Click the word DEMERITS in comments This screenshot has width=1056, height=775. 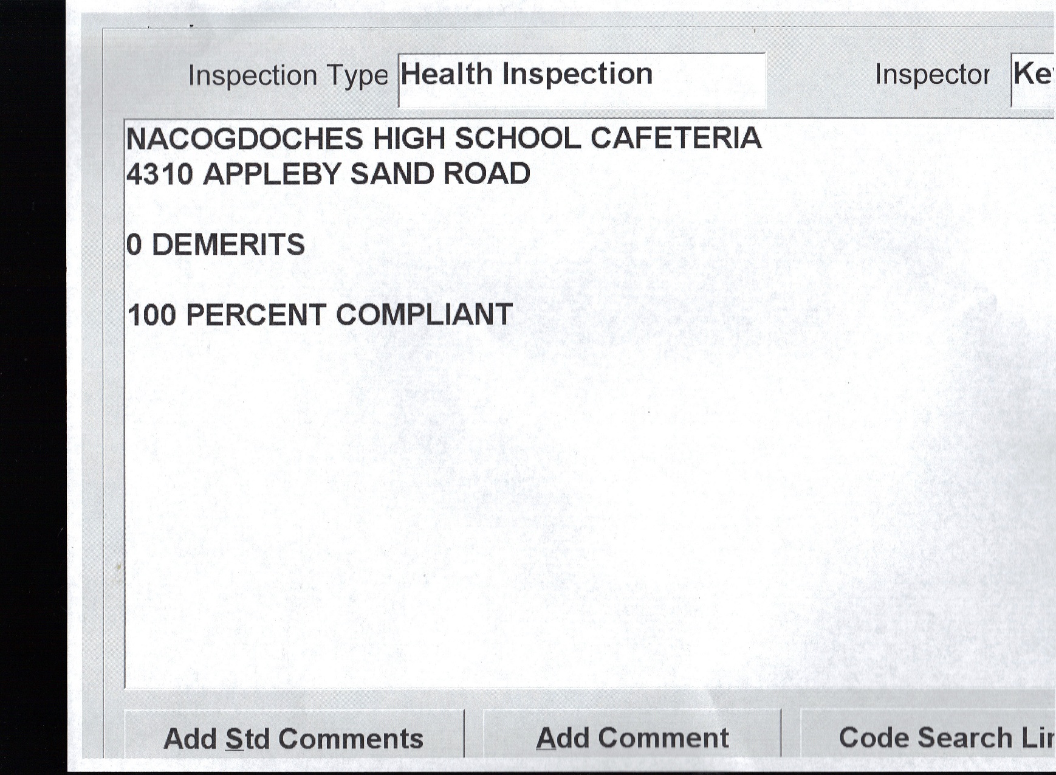click(228, 245)
